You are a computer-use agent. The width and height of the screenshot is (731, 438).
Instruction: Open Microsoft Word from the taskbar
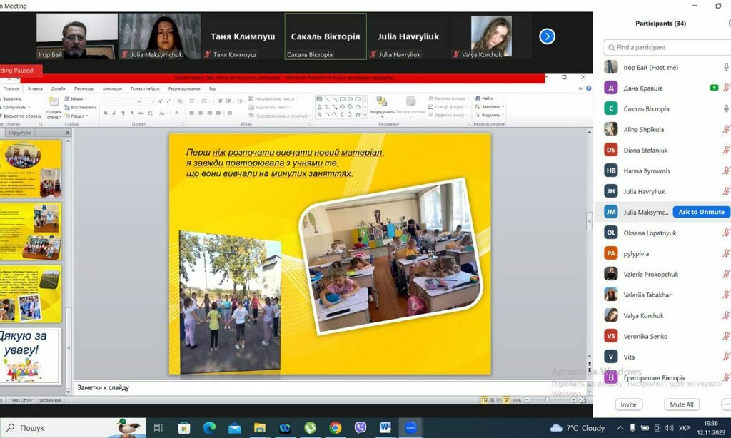click(x=385, y=428)
